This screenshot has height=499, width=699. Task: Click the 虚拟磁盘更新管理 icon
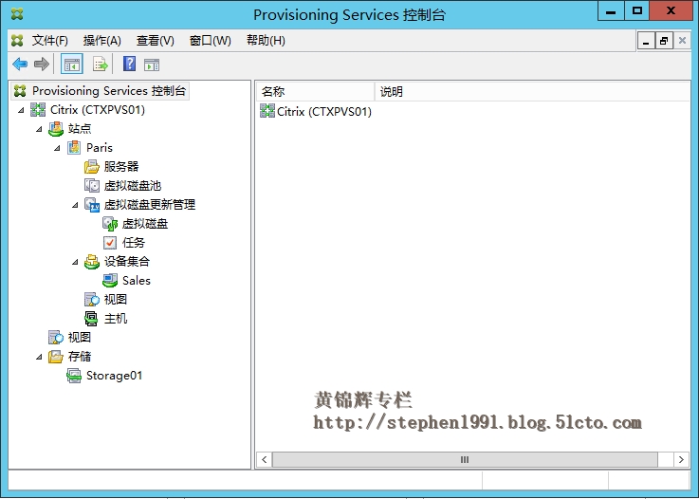[92, 205]
